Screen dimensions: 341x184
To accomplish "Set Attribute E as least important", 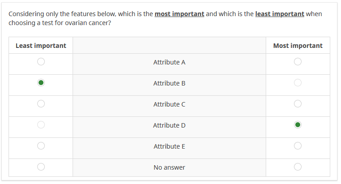I will (41, 146).
